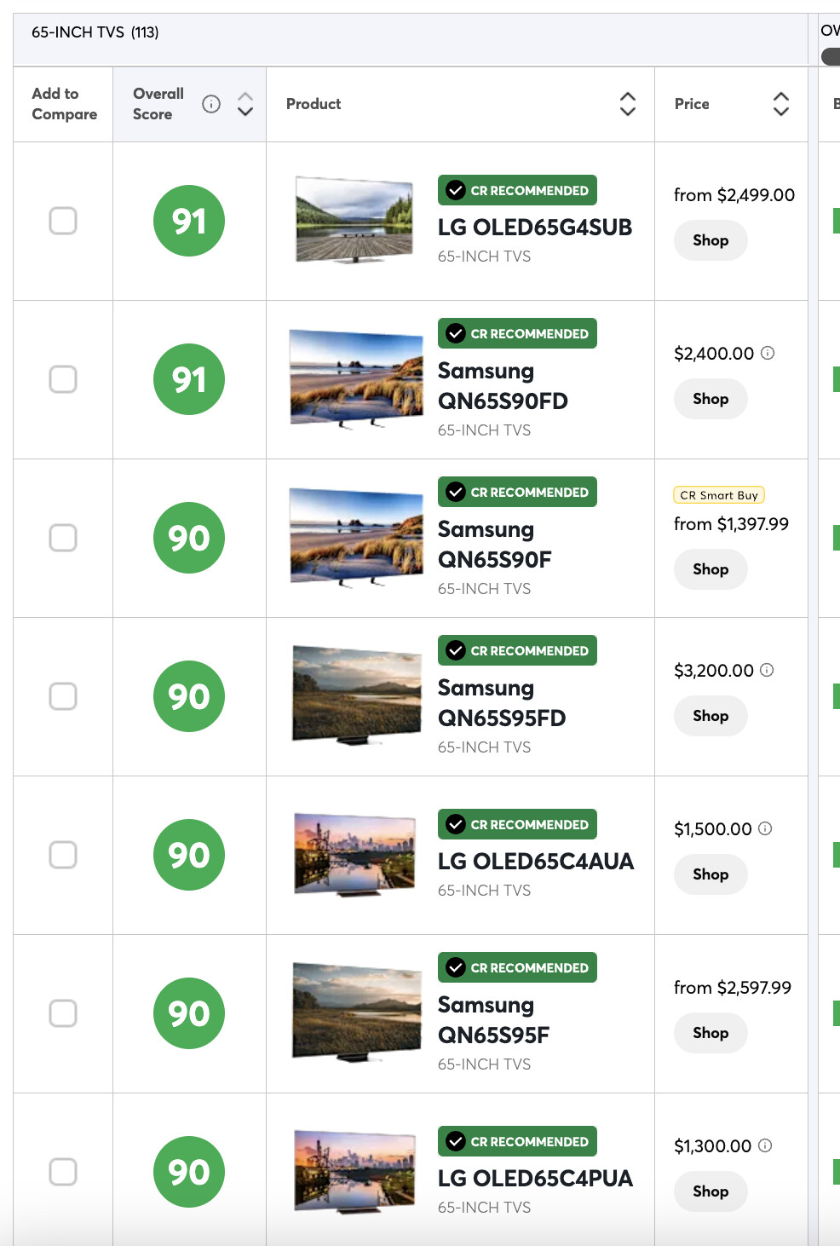Open Samsung QN65S95F product link

(493, 1019)
